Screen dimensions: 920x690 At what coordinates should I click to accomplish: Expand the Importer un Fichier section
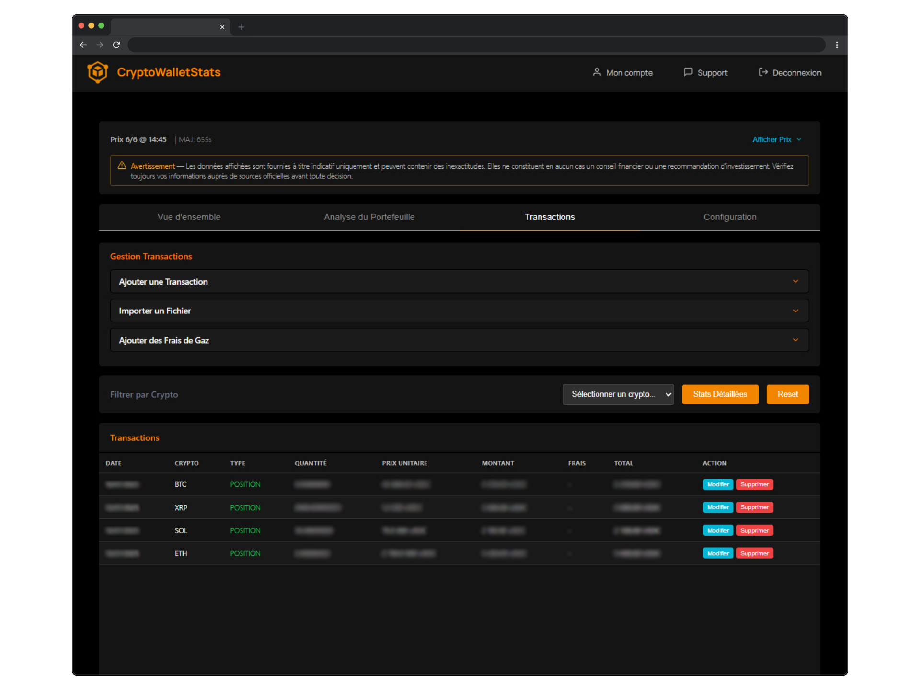pos(459,310)
